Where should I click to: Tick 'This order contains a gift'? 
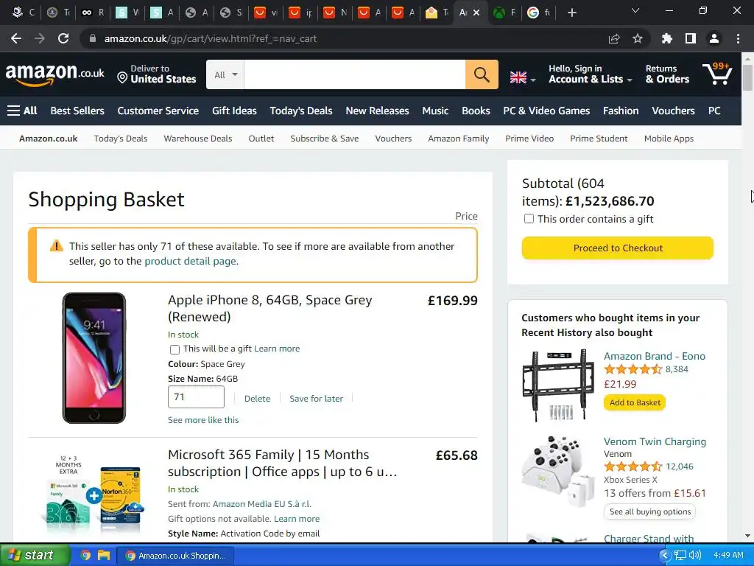click(x=529, y=219)
